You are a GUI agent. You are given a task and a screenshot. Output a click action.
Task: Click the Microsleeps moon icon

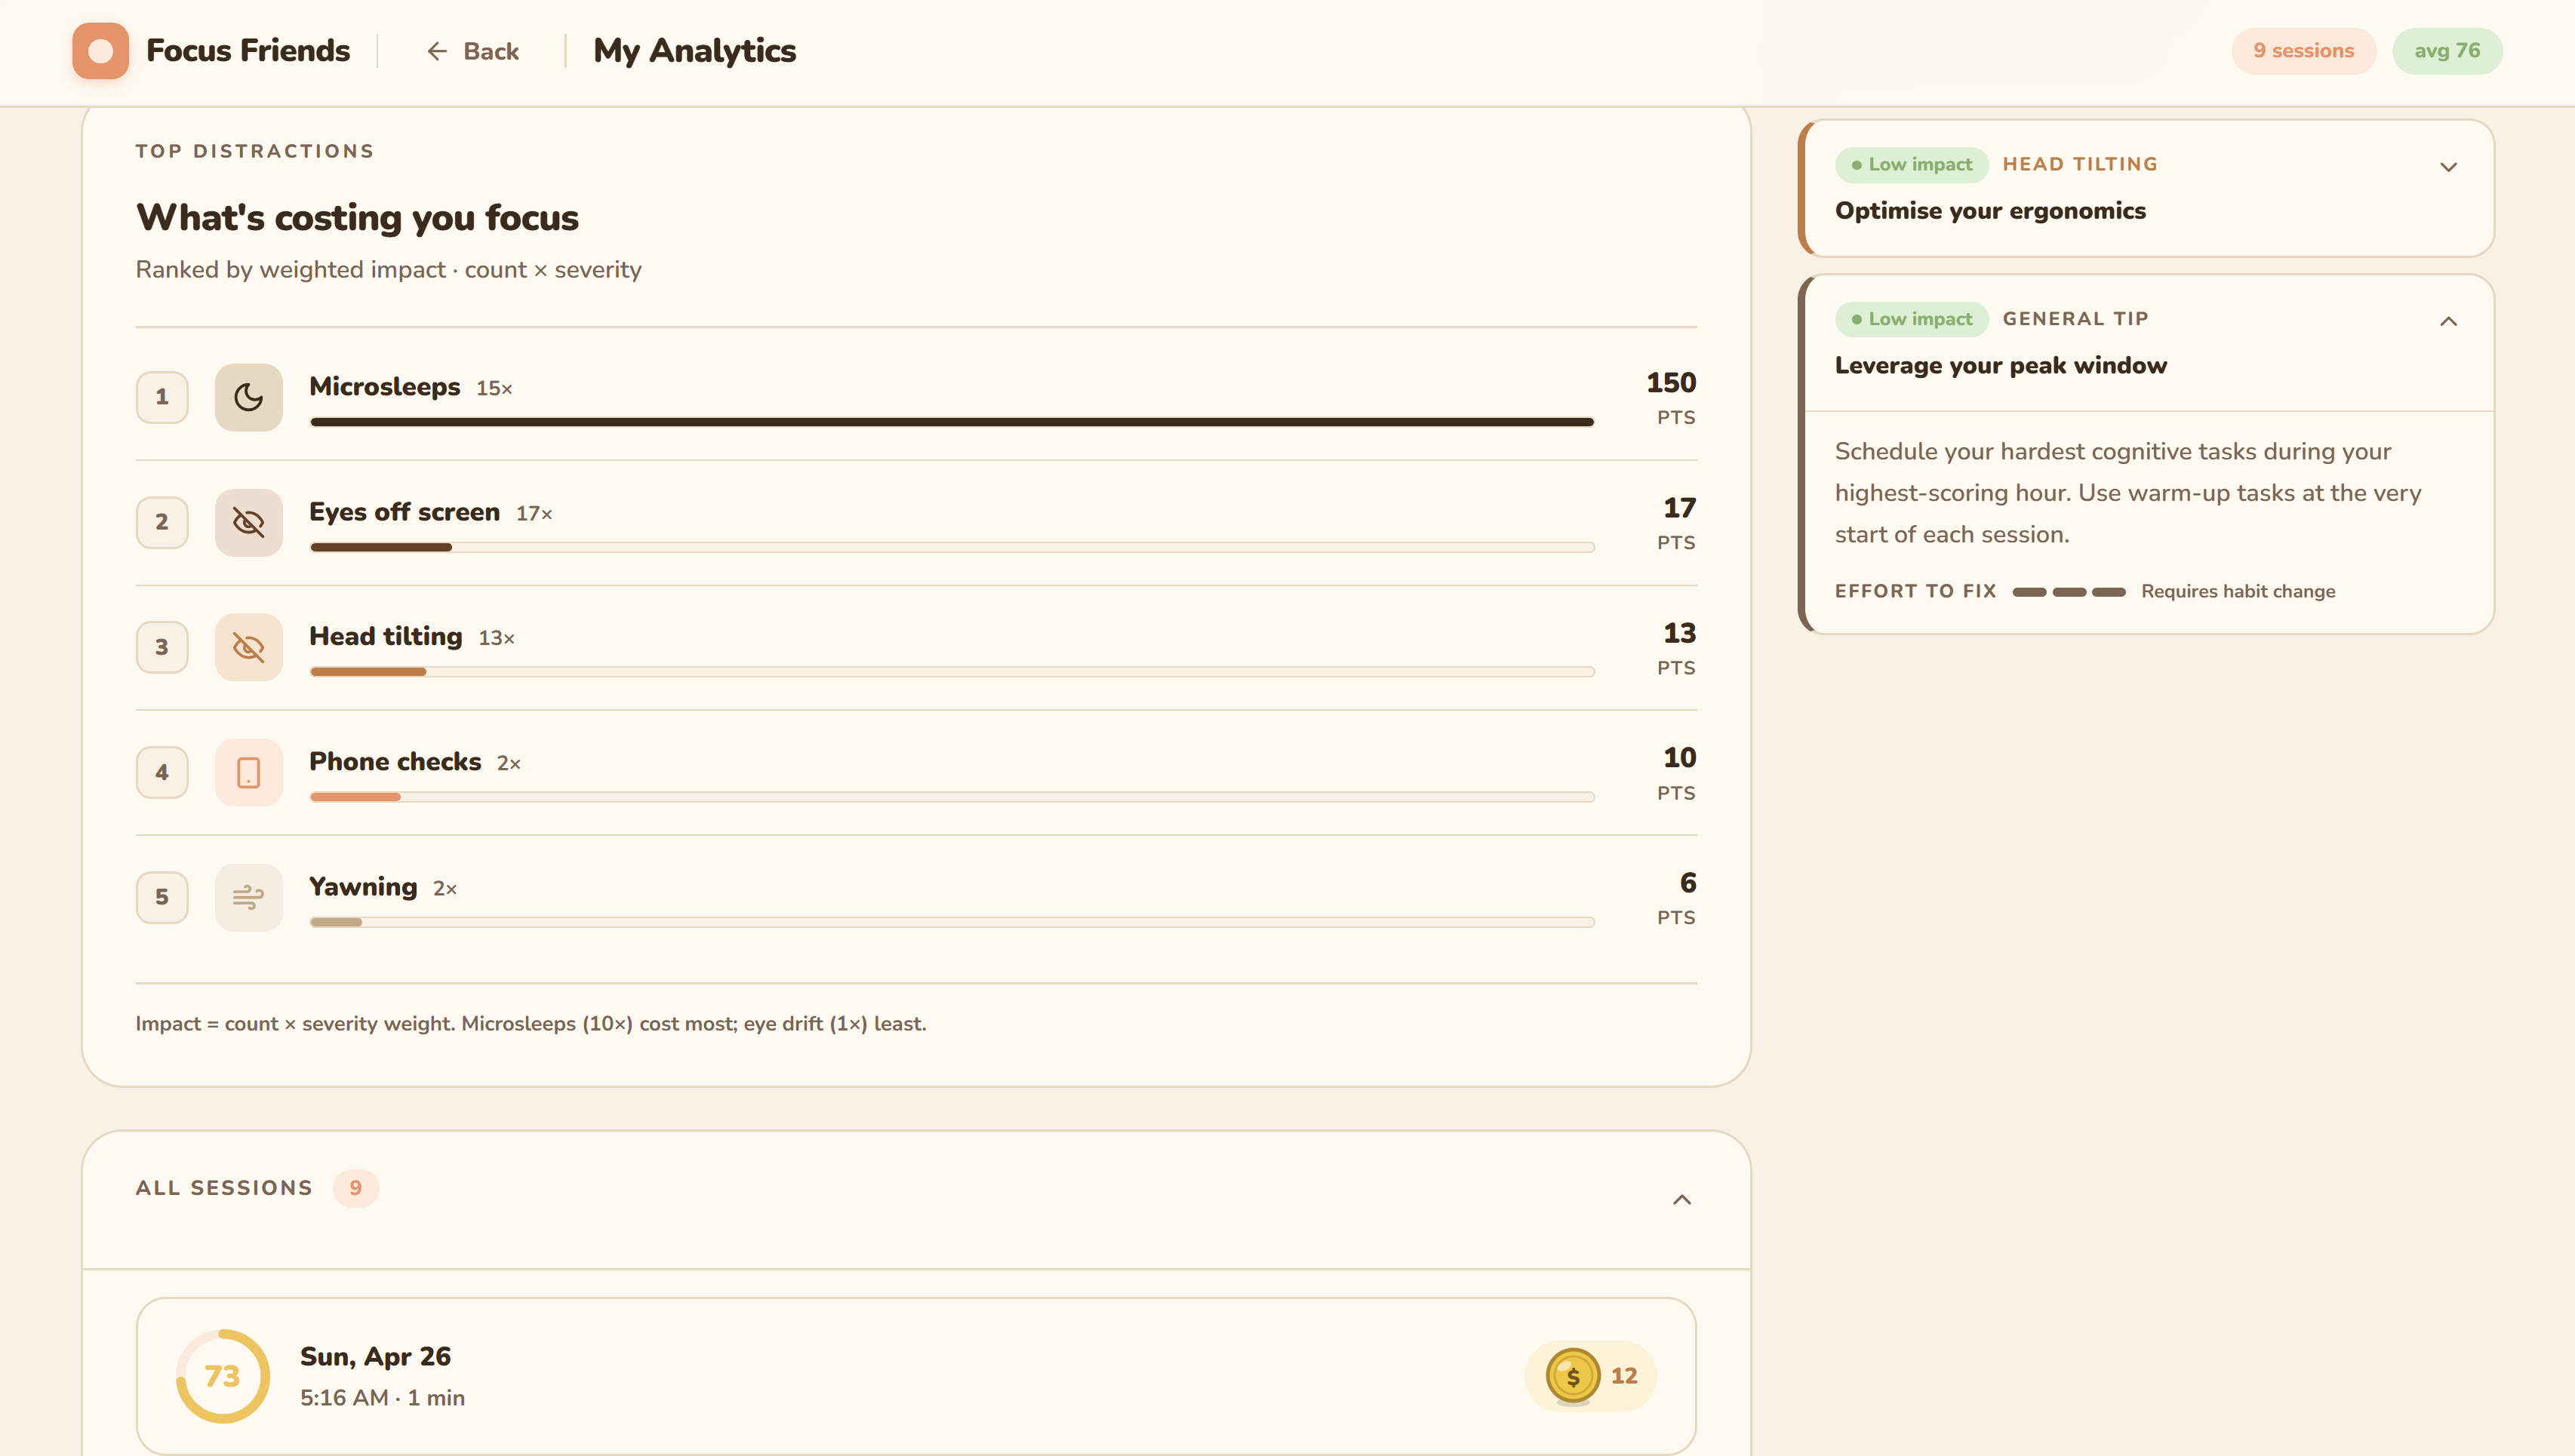248,397
